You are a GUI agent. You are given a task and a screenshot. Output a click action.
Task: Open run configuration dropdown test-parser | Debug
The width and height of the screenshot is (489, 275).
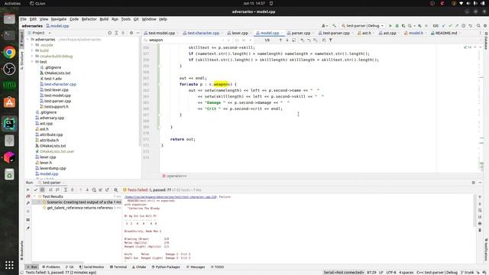(x=362, y=26)
